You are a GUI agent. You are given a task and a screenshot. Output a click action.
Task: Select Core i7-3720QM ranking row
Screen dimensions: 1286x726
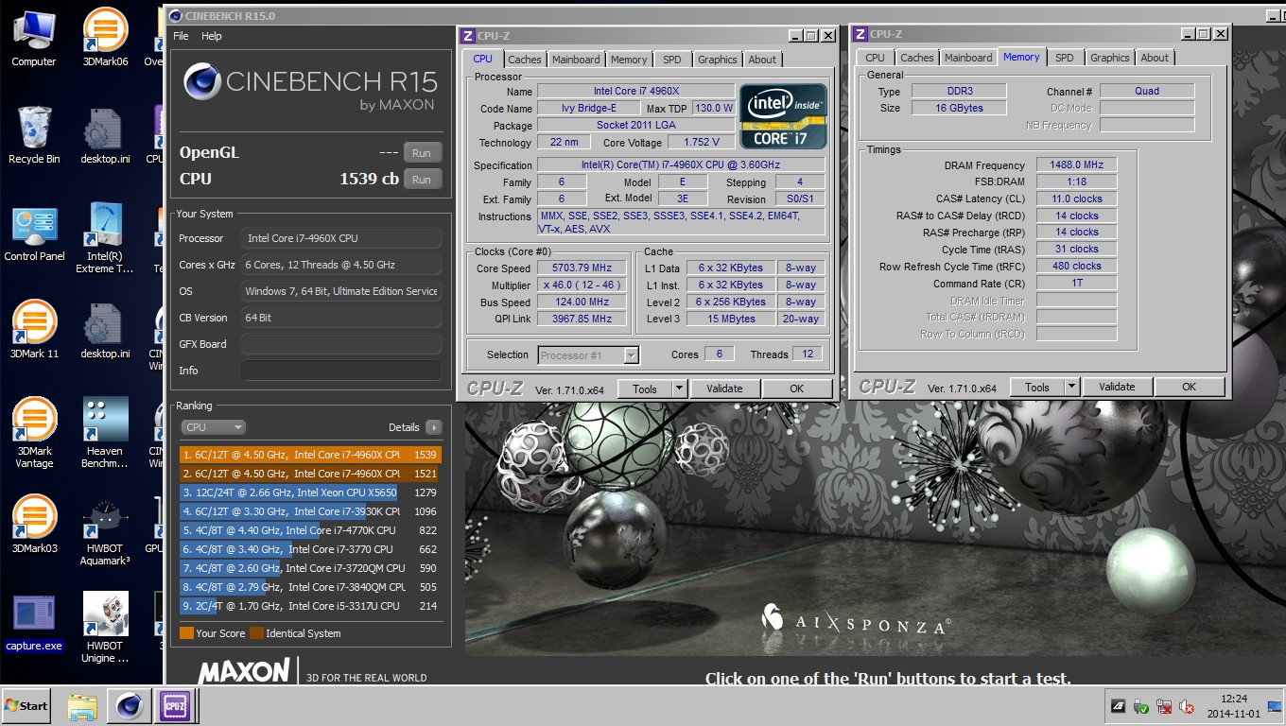(310, 568)
